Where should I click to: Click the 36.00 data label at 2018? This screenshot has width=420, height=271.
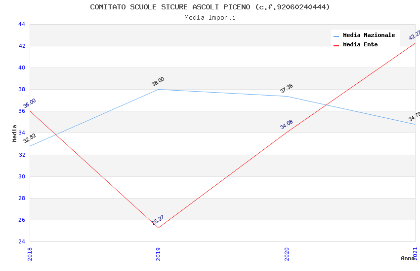[x=30, y=103]
